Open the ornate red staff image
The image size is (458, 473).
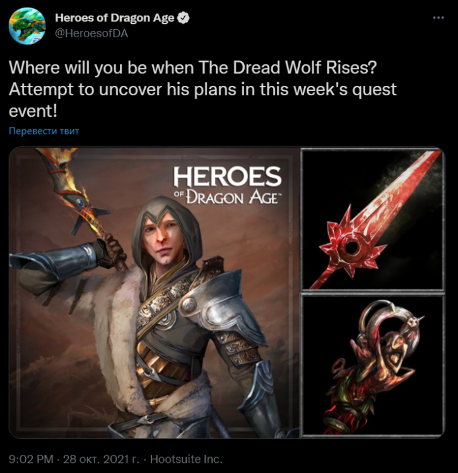tap(373, 366)
